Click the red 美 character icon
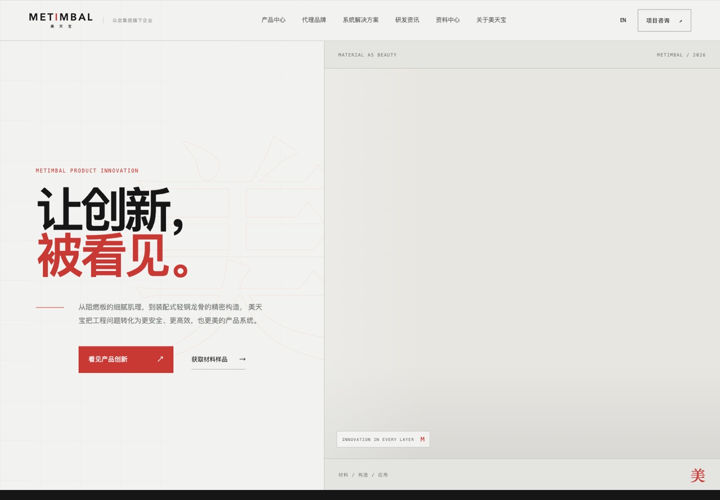This screenshot has width=720, height=500. pos(697,476)
